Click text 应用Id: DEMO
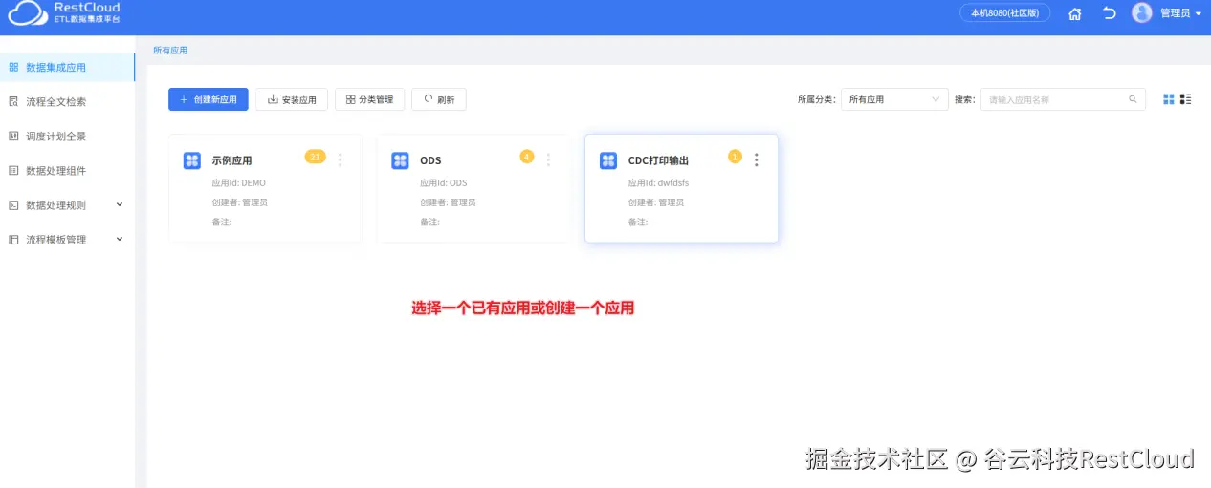Image resolution: width=1211 pixels, height=488 pixels. [238, 182]
